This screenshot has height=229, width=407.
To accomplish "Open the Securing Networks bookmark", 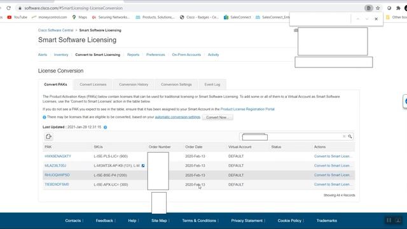I will [111, 17].
